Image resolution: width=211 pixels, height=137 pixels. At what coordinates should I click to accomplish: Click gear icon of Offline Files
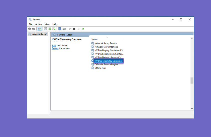pos(92,68)
